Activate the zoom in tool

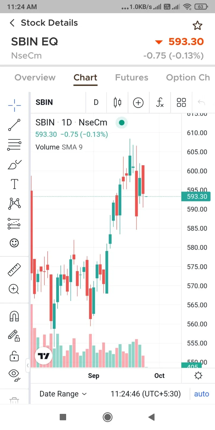tap(14, 289)
